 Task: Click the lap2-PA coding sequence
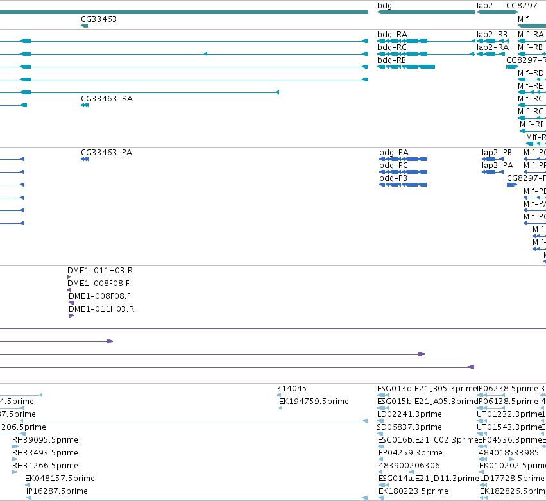pyautogui.click(x=493, y=172)
